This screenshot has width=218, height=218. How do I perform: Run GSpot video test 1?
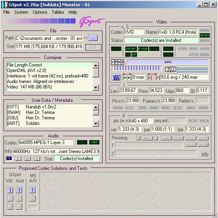[x=10, y=190]
